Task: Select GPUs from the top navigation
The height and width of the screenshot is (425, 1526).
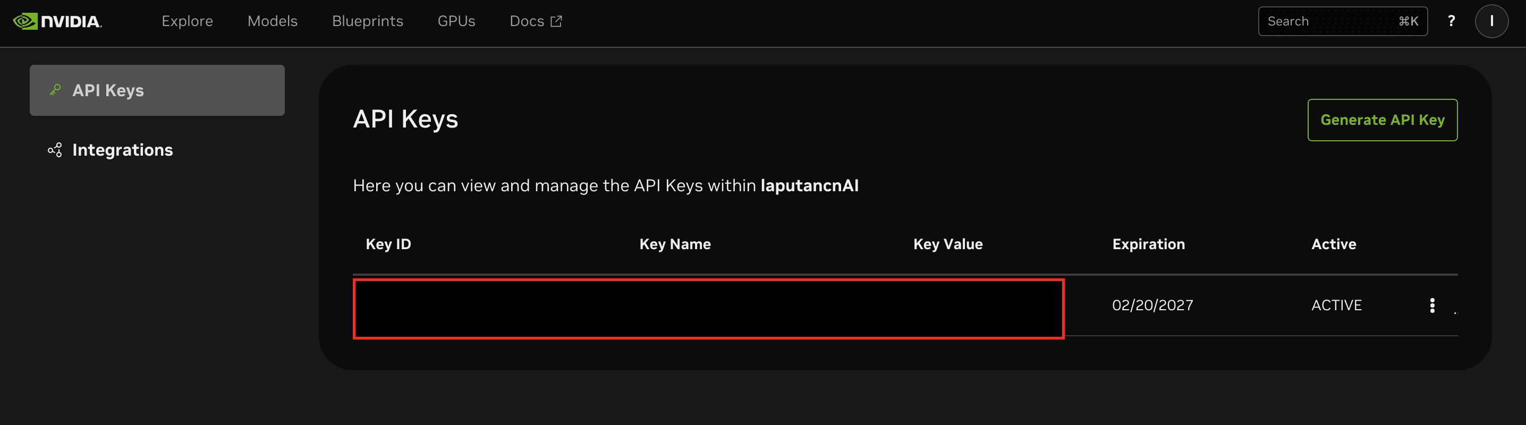Action: (456, 21)
